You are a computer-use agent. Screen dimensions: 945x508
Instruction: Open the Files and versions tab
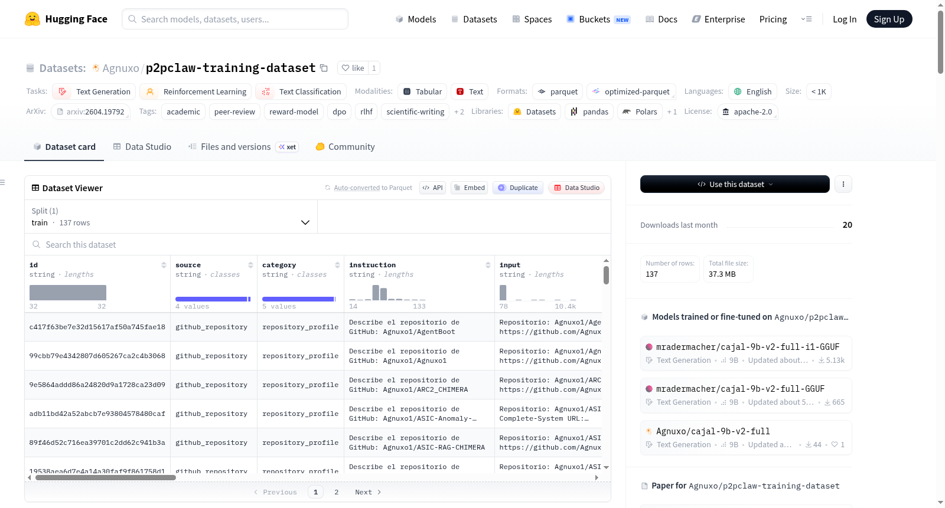pos(243,147)
